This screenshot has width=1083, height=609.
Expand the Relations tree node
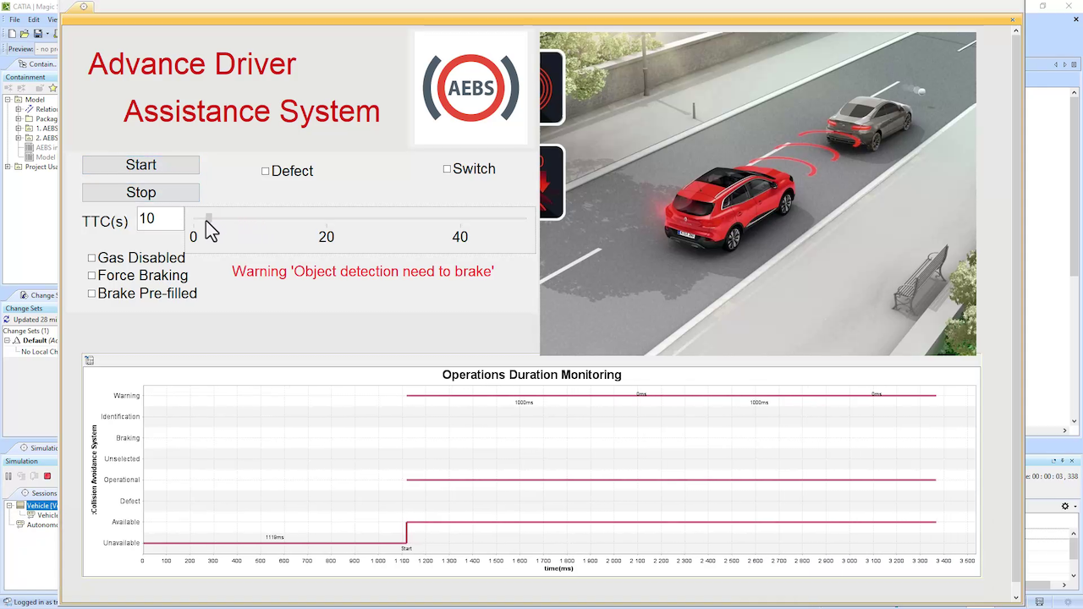click(19, 108)
